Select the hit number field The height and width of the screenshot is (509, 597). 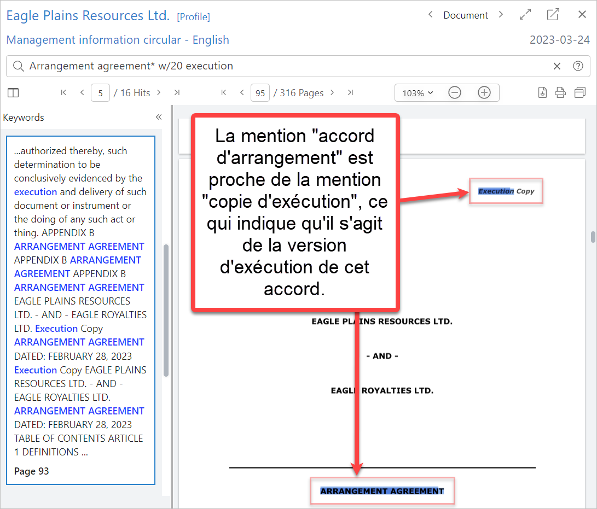pos(101,93)
